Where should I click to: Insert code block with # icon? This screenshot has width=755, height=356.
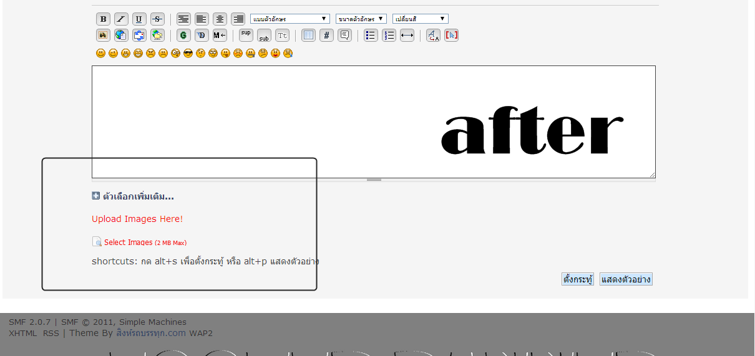coord(326,35)
